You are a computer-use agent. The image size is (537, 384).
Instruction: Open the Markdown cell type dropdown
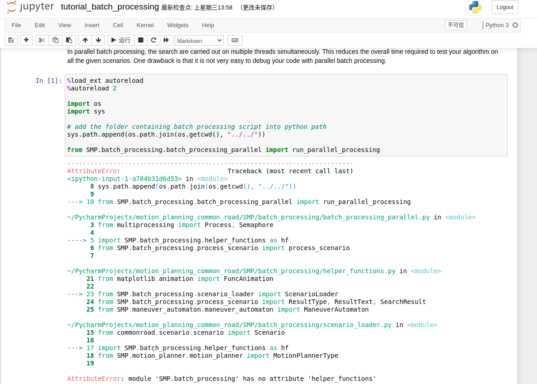199,41
